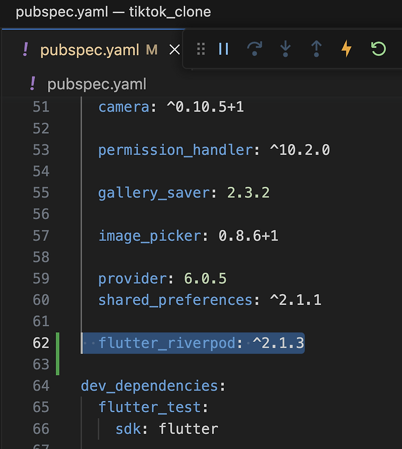Restart debugging with green circular arrow
402x449 pixels.
coord(378,49)
